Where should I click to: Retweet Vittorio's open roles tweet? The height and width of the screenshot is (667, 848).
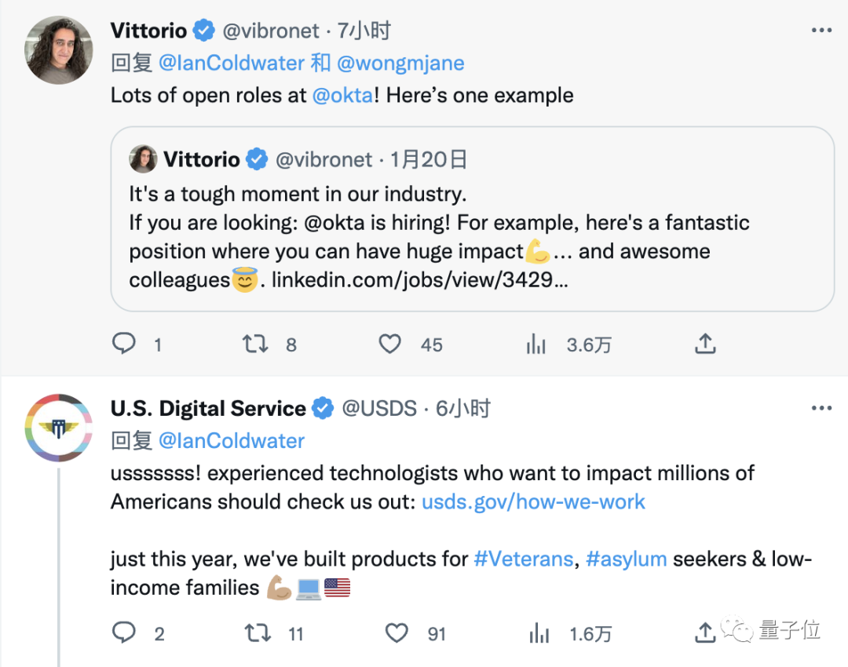(x=255, y=344)
